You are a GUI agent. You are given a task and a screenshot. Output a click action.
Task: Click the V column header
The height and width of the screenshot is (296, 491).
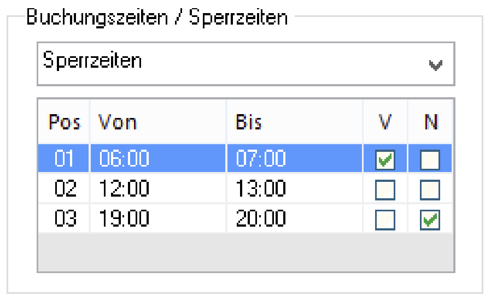tap(385, 122)
